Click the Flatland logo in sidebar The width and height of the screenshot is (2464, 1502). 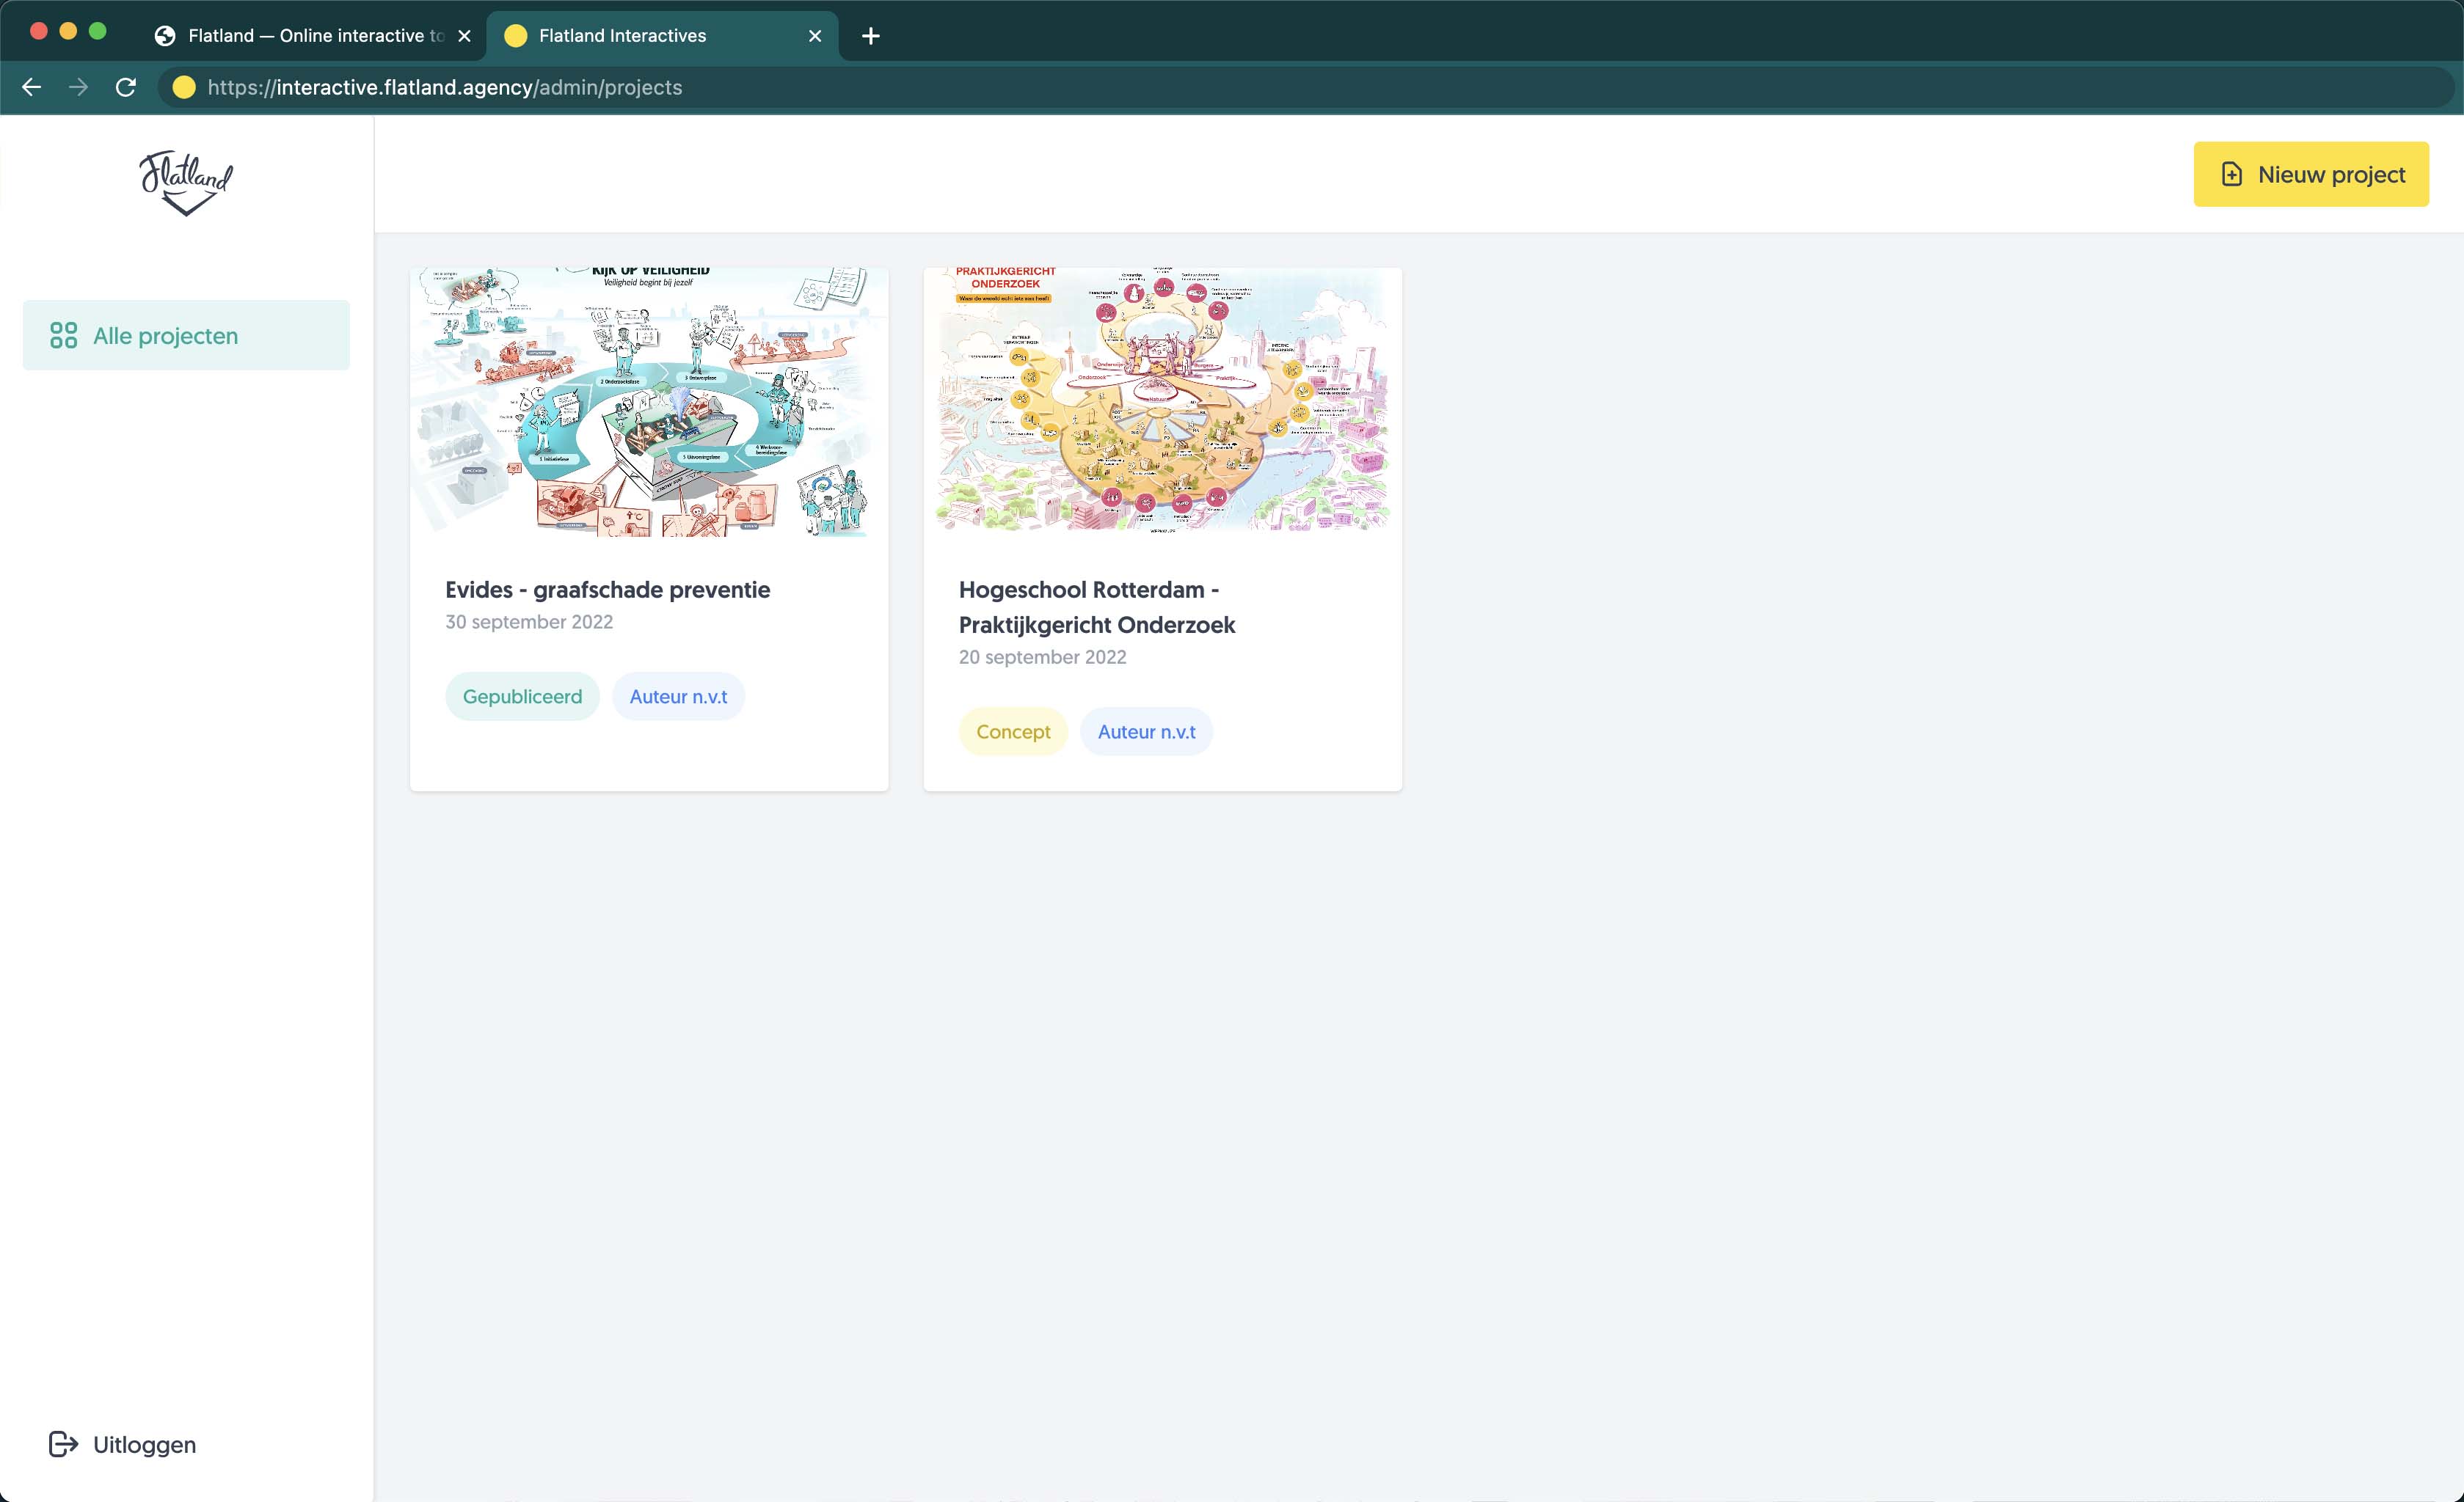pyautogui.click(x=186, y=183)
